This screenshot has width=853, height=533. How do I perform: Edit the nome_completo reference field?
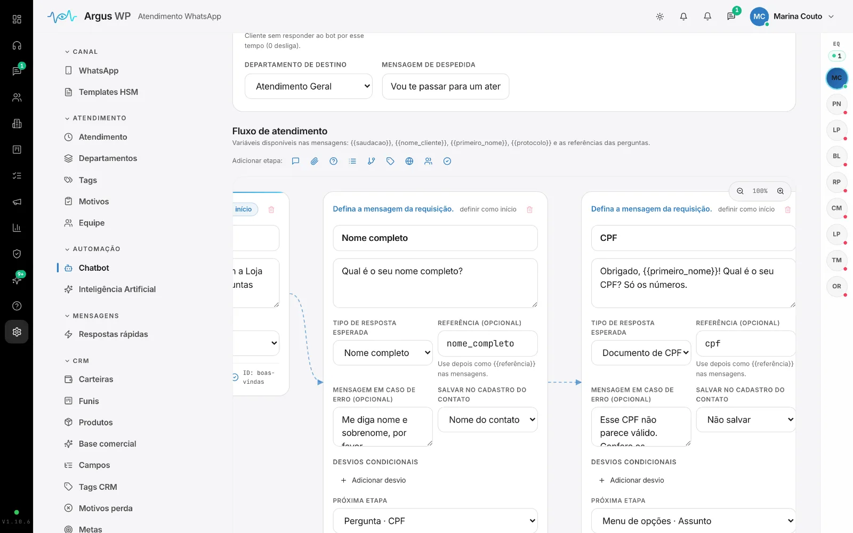point(488,344)
